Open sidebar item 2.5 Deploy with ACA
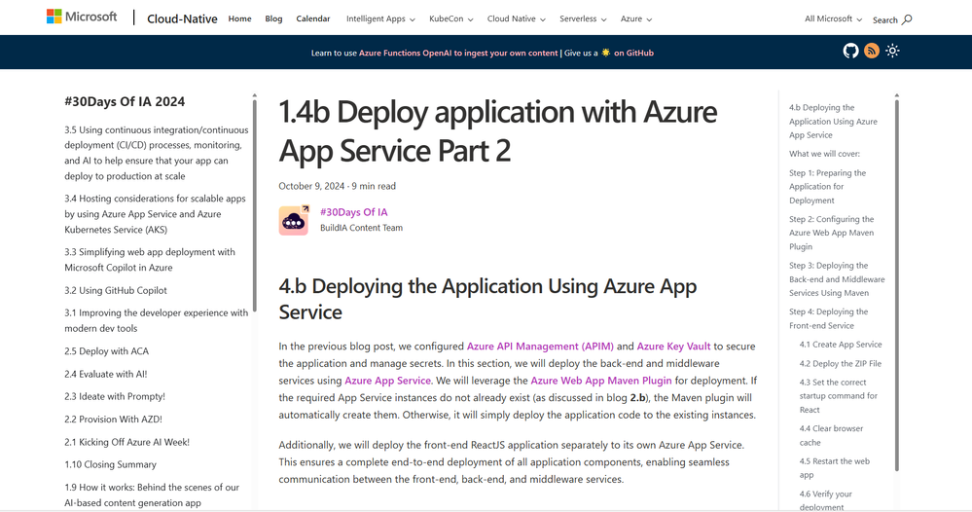 click(x=107, y=350)
